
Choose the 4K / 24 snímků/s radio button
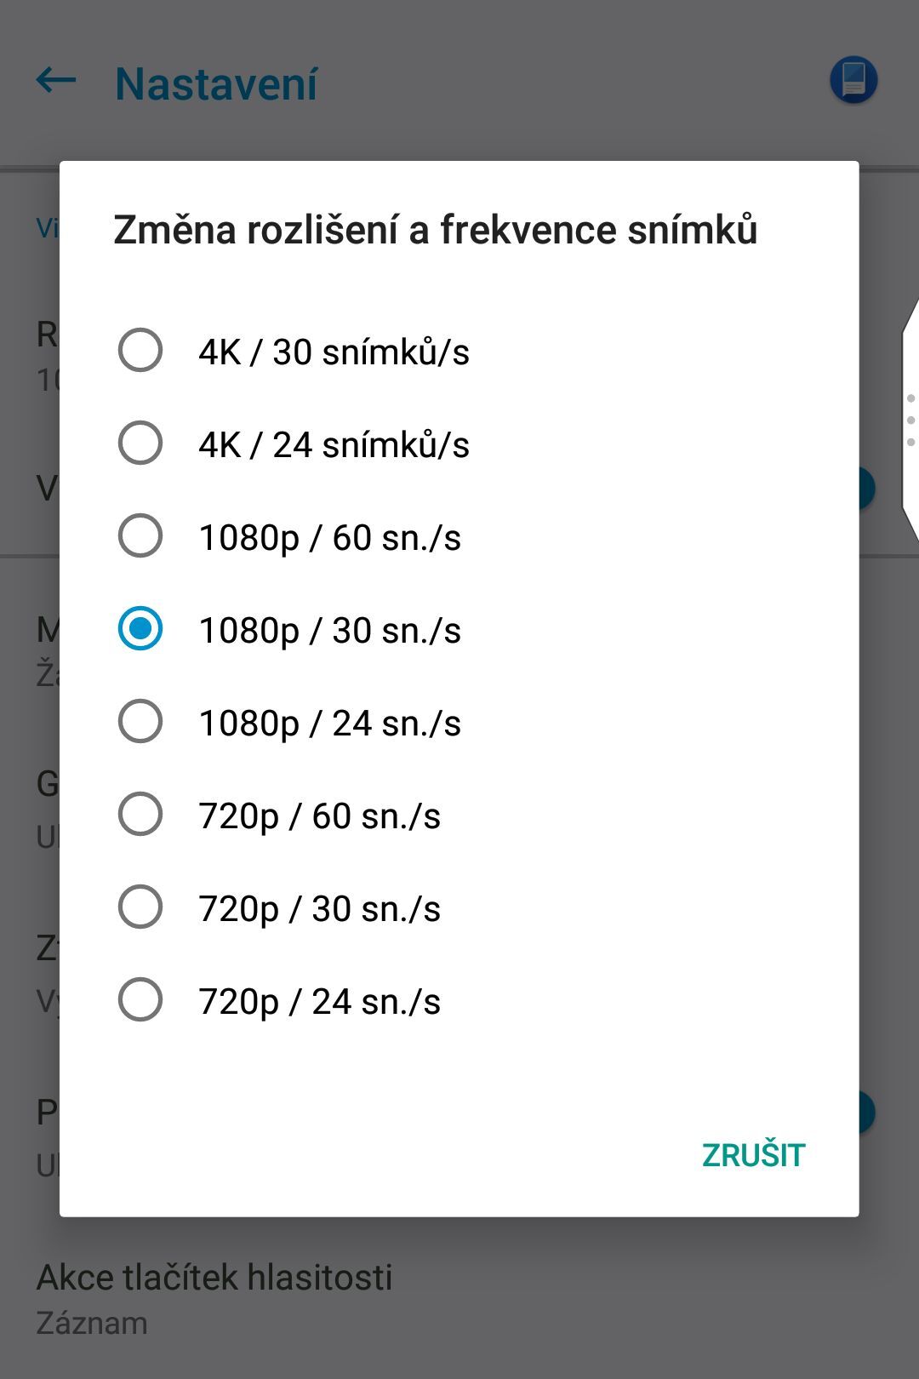140,443
